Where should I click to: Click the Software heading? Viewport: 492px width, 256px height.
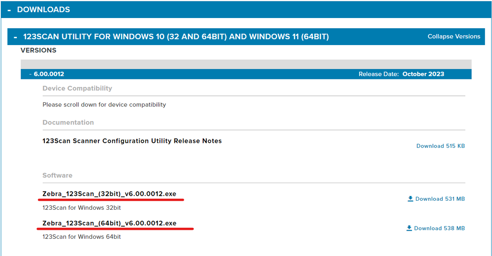click(x=57, y=175)
